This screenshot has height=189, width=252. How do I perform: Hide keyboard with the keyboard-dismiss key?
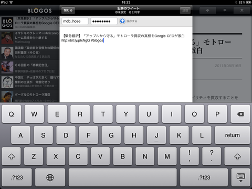coord(240,177)
